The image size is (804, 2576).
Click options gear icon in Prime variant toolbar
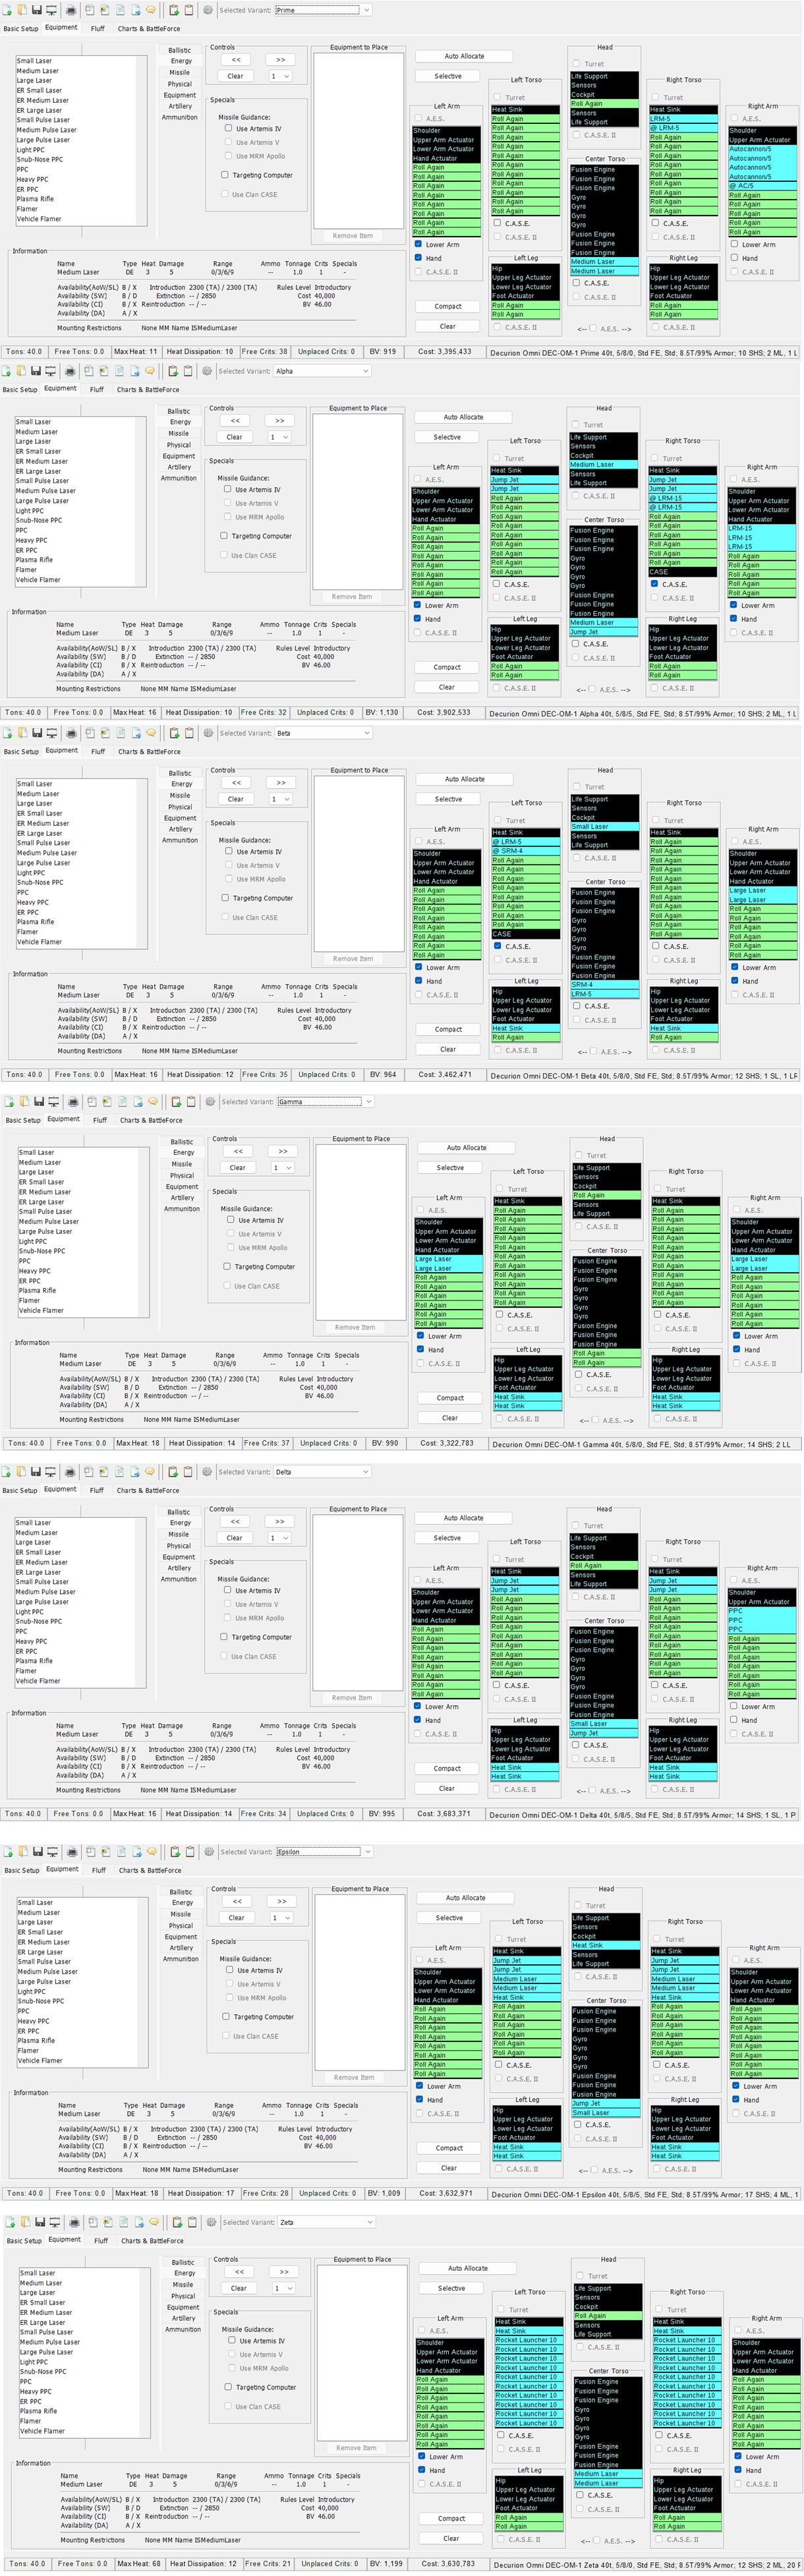(x=208, y=10)
